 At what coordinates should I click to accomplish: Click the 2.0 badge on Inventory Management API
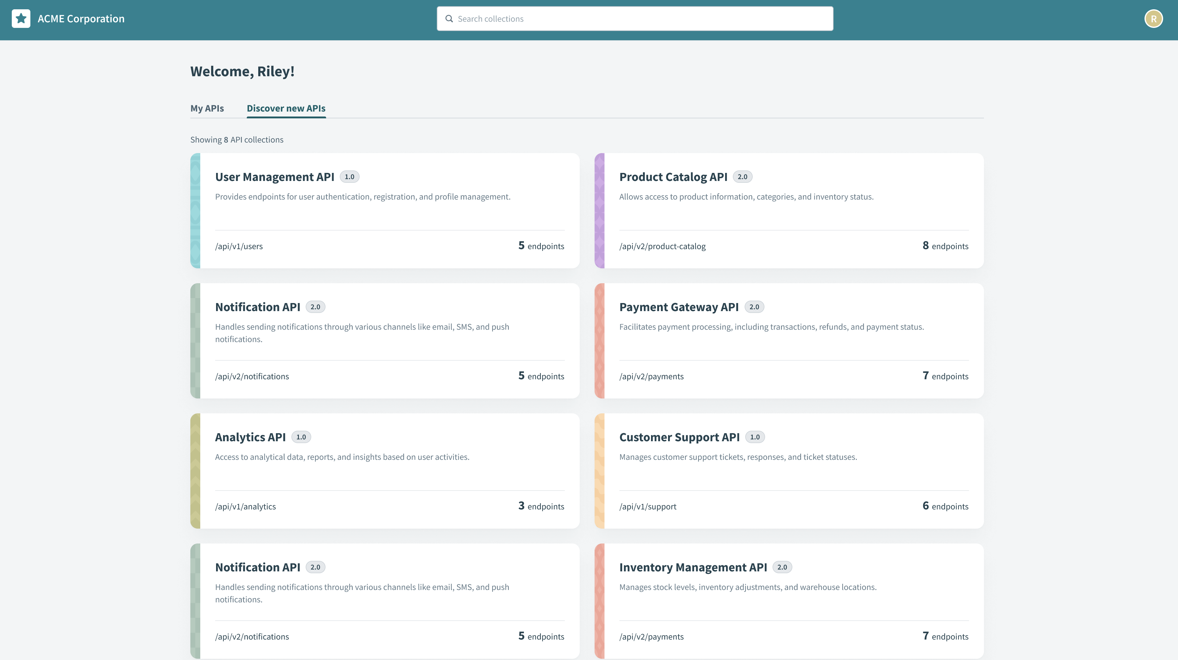tap(782, 567)
